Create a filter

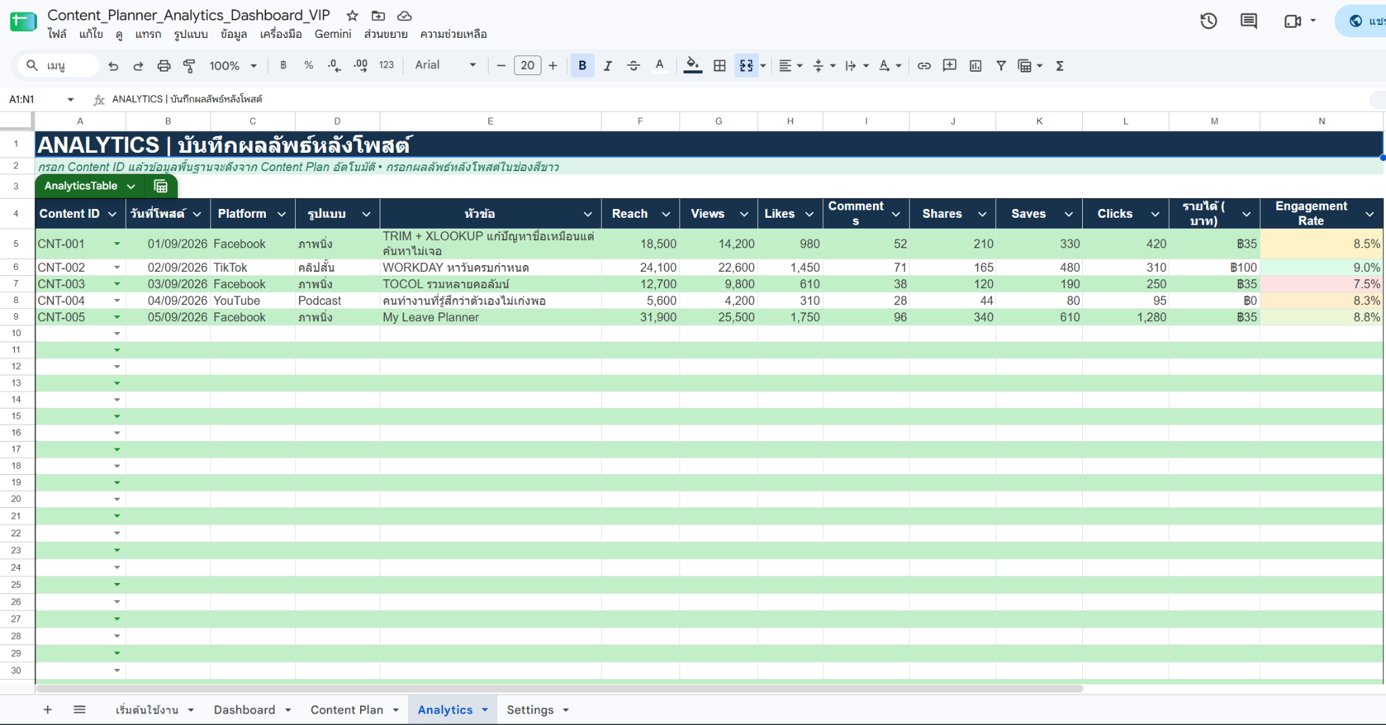(1001, 66)
